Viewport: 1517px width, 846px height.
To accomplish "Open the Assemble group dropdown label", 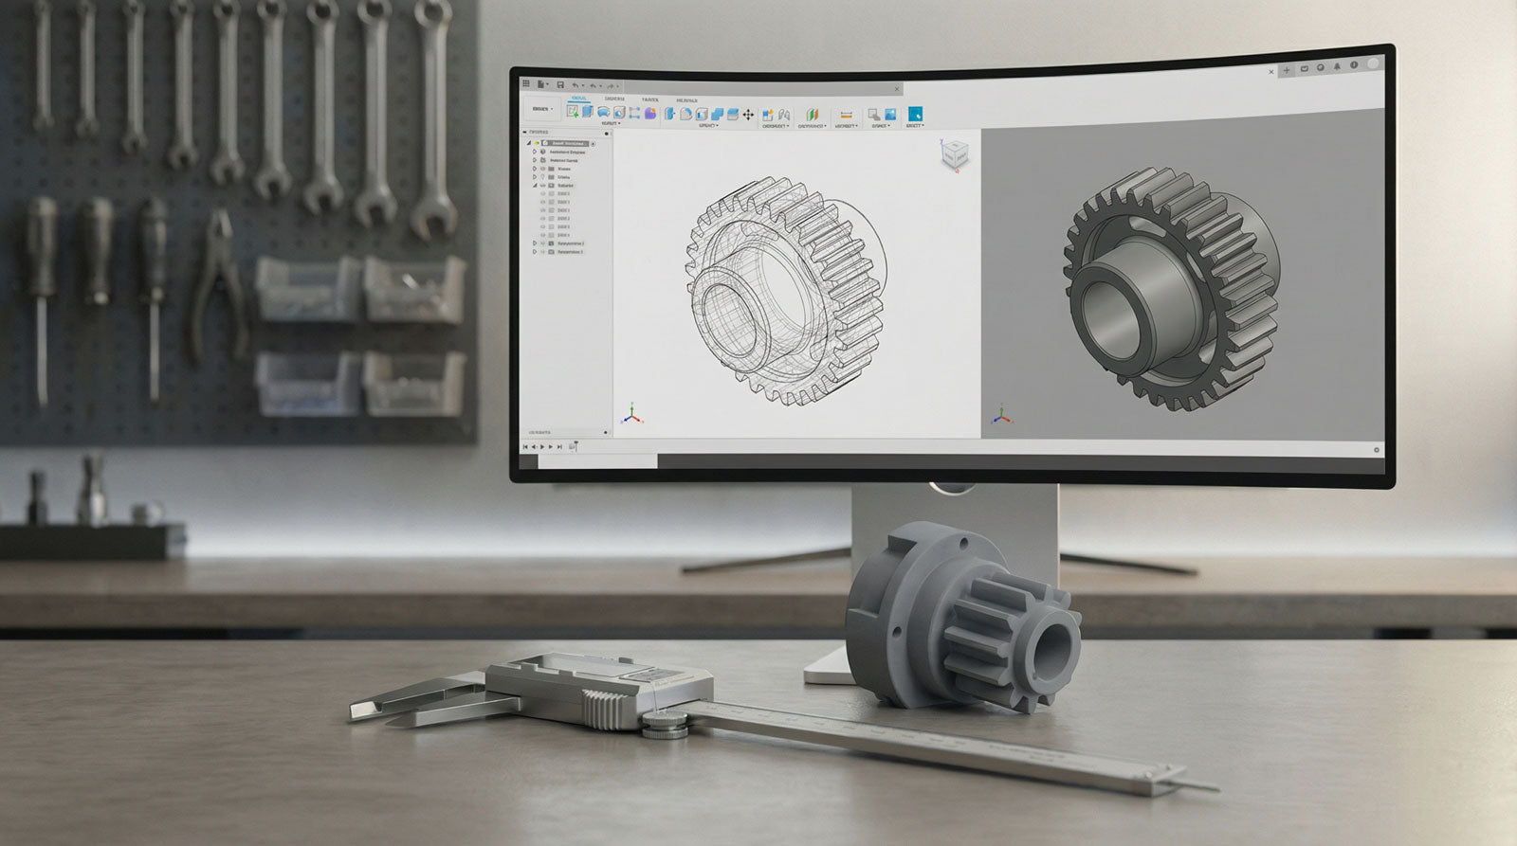I will (x=775, y=125).
